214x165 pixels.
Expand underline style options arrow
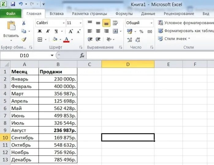tap(62, 32)
